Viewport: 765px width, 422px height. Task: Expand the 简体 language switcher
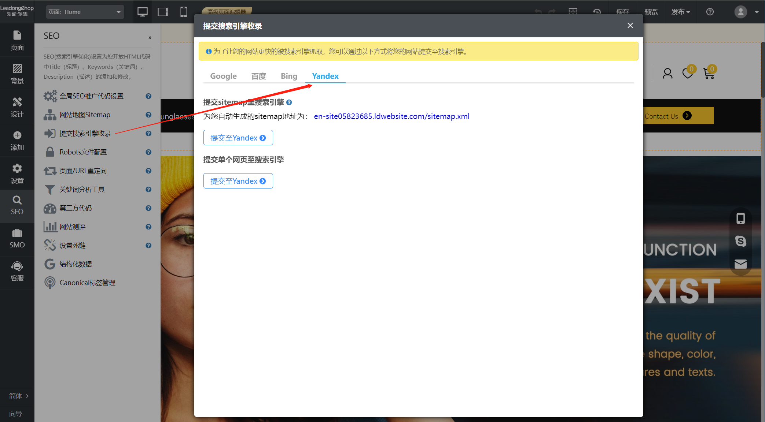tap(18, 396)
